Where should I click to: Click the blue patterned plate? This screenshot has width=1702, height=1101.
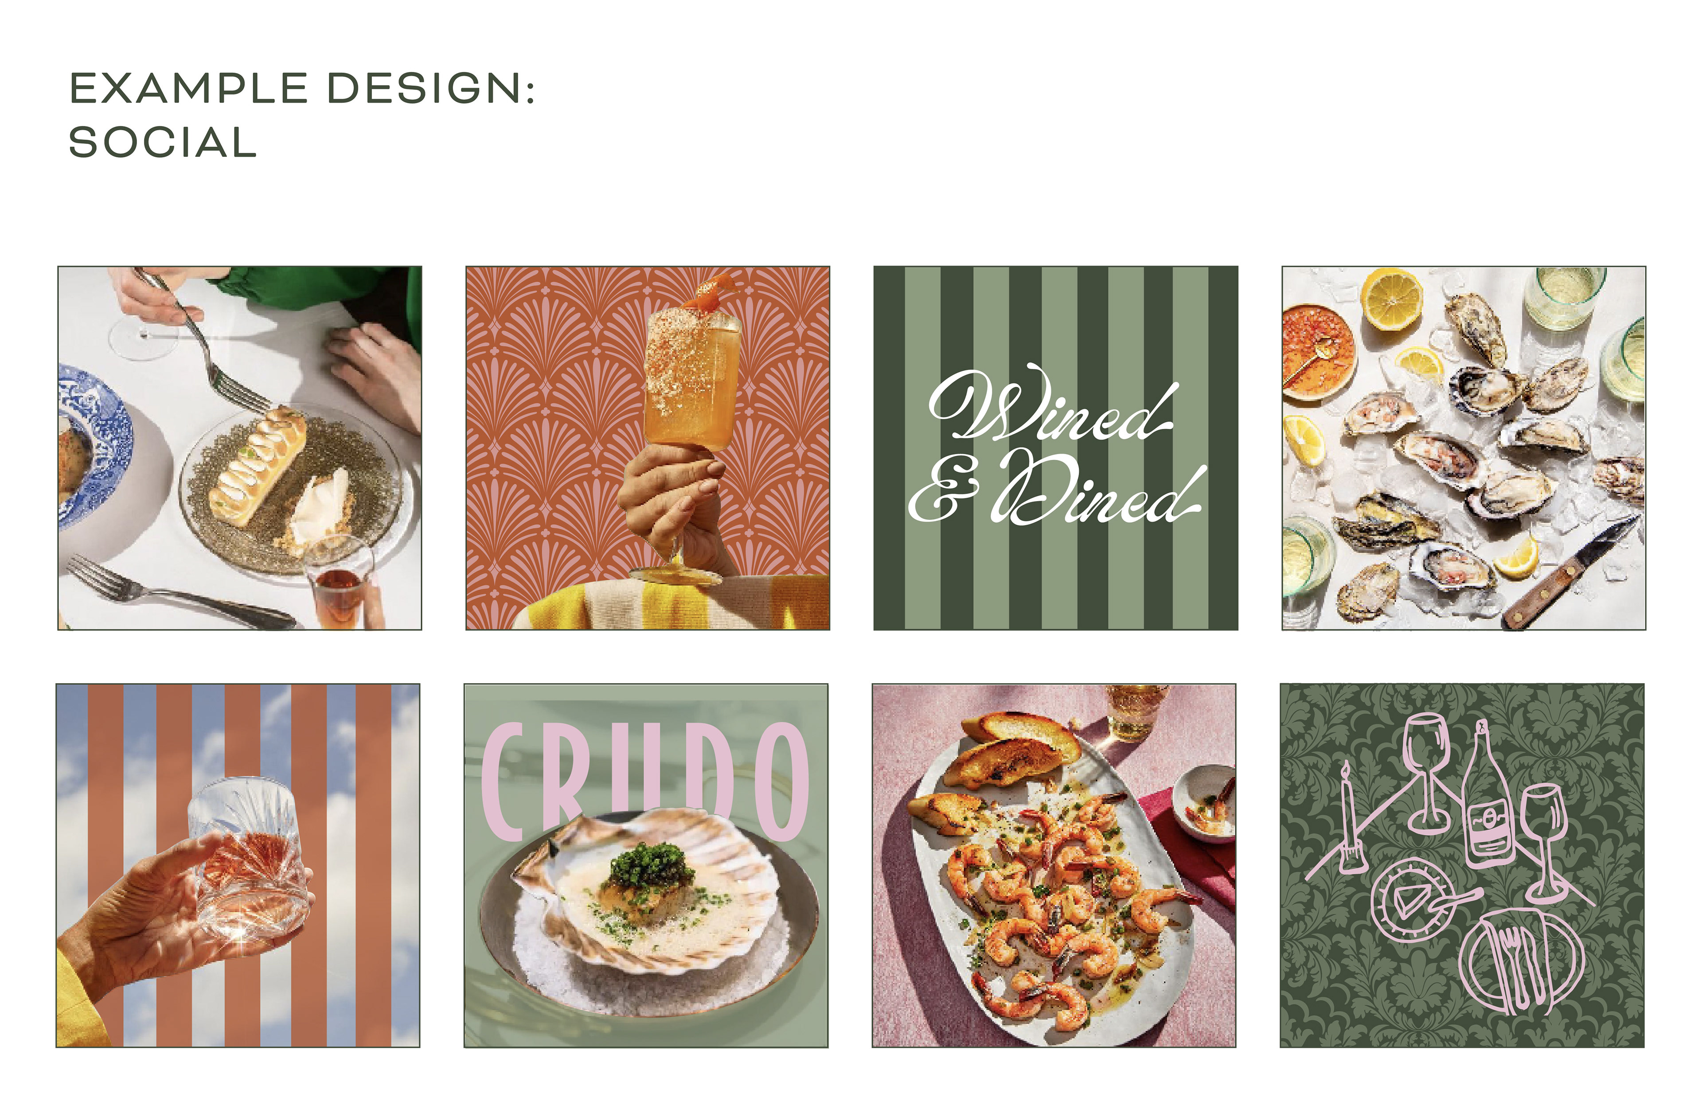93,446
